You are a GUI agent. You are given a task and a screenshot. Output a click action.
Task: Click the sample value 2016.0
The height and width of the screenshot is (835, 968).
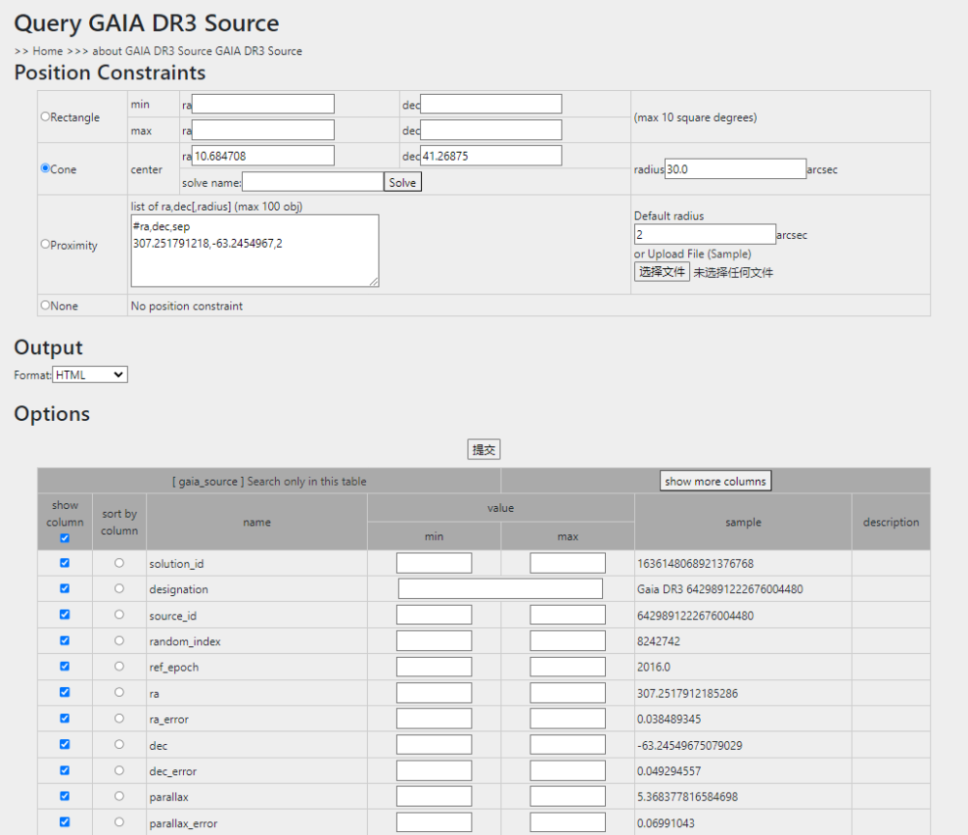[653, 668]
